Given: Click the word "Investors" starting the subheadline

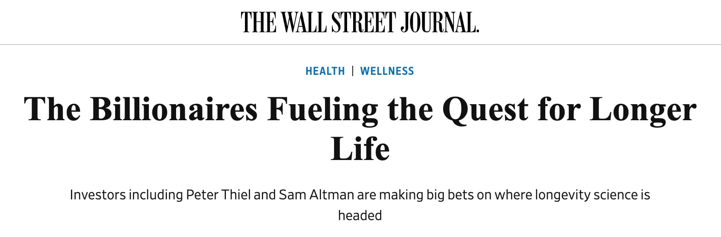Looking at the screenshot, I should coord(96,195).
